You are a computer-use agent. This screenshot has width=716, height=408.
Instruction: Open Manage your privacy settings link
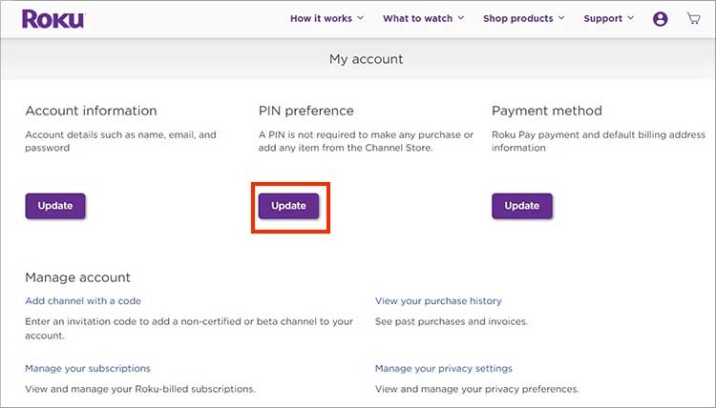coord(443,368)
